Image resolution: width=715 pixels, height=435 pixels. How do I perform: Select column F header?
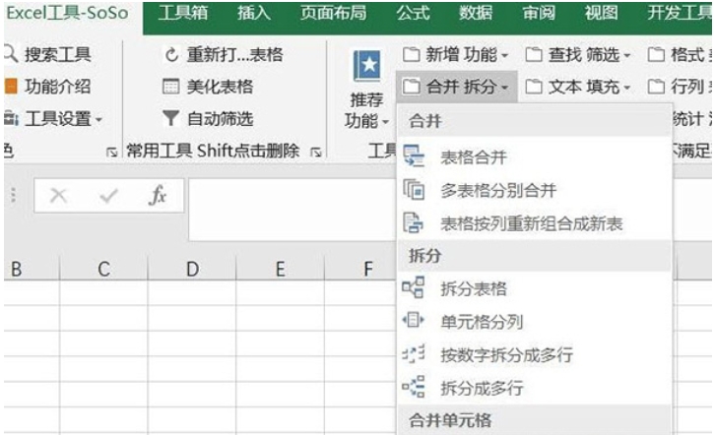(360, 269)
